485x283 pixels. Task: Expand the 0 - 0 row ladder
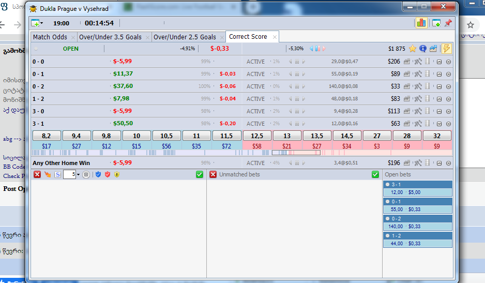[x=439, y=62]
